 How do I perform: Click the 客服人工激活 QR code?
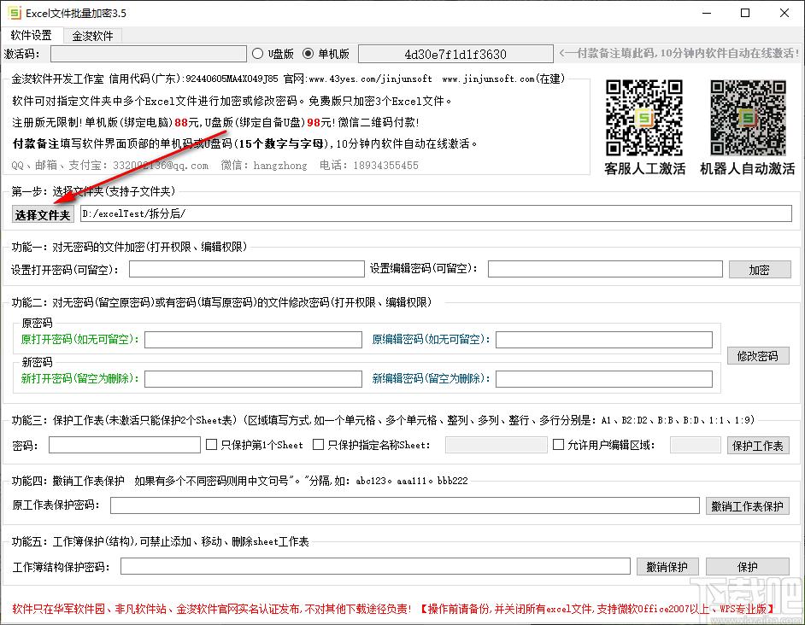(643, 118)
